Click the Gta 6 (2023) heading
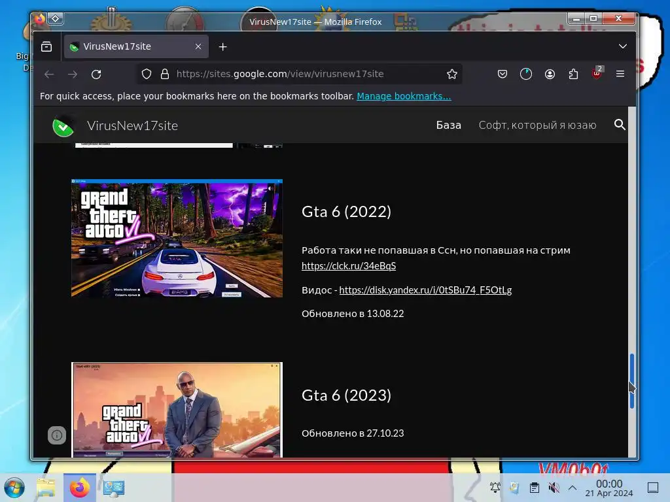This screenshot has width=670, height=502. (347, 395)
